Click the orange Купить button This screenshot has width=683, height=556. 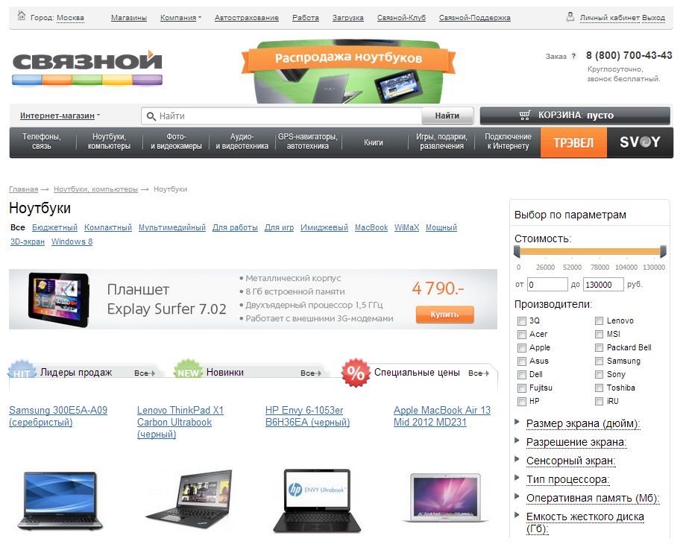pos(444,315)
